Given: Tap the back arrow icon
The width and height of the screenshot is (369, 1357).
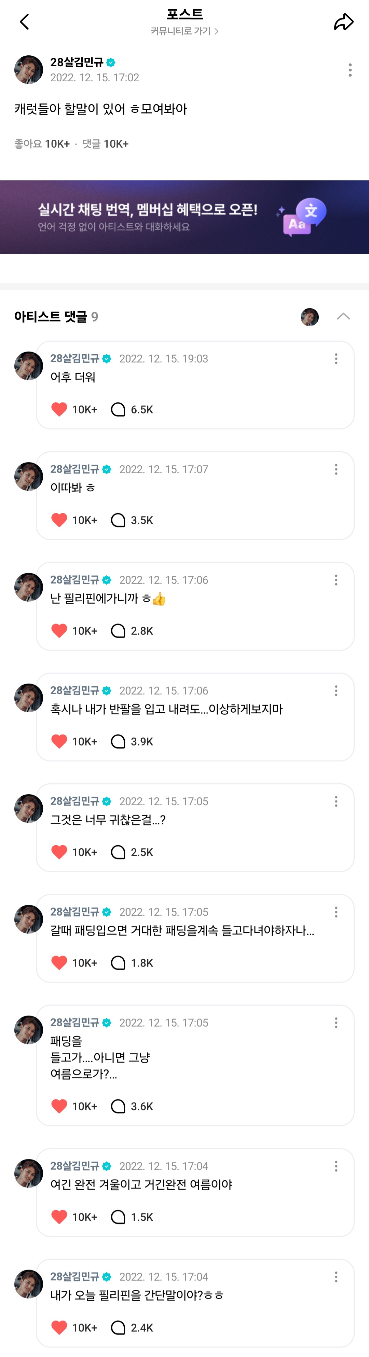Looking at the screenshot, I should (24, 22).
